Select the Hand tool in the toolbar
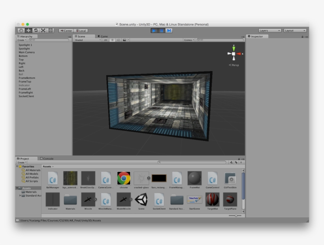324x245 pixels. [x=21, y=30]
